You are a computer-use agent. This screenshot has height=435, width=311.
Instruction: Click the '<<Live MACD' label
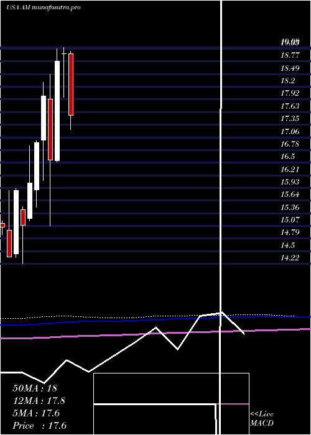click(262, 419)
